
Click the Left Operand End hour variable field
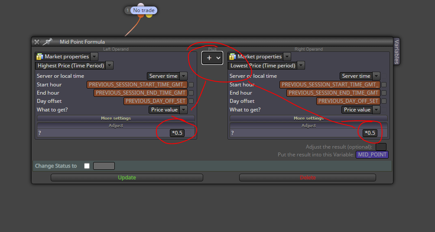140,93
